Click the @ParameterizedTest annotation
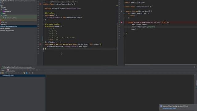The image size is (197, 111). tap(53, 24)
